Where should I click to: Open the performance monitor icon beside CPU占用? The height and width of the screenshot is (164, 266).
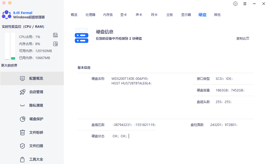[55, 35]
